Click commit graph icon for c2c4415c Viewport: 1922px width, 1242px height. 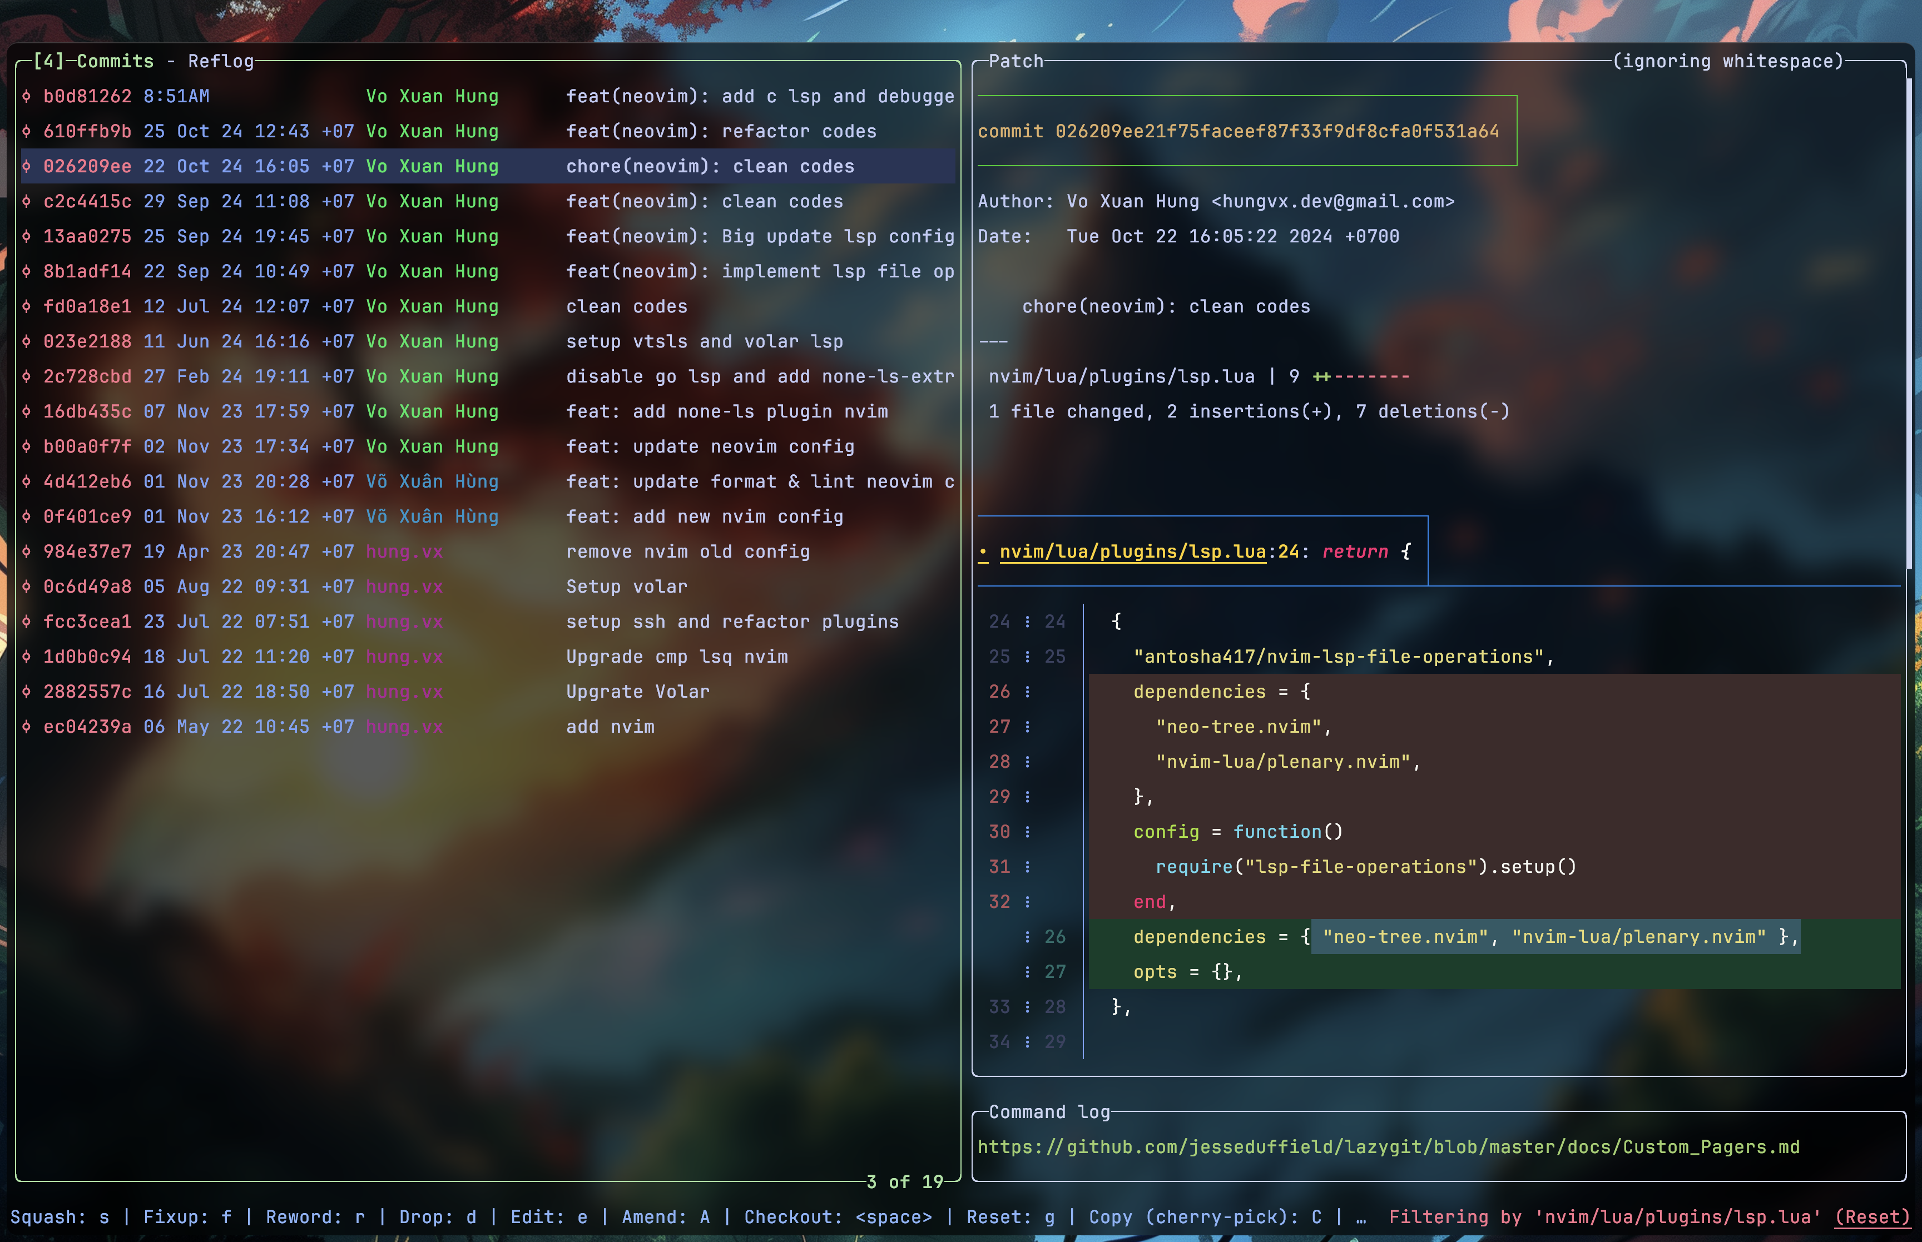(27, 202)
